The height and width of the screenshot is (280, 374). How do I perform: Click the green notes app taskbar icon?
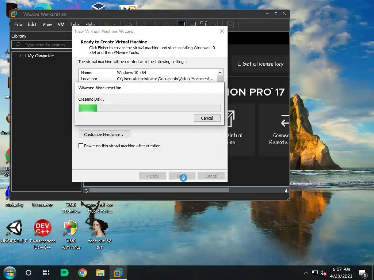pos(64,273)
